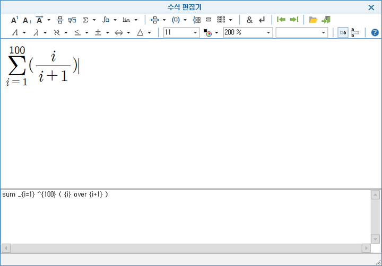The height and width of the screenshot is (266, 382).
Task: Open the miscellaneous symbols (△) palette
Action: pos(140,33)
